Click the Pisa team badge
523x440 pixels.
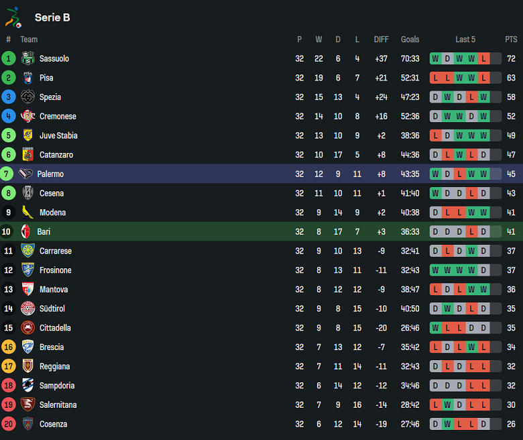(27, 78)
